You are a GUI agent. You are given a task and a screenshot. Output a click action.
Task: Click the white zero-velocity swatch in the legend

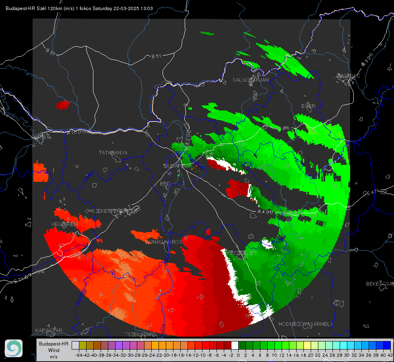[x=235, y=346]
